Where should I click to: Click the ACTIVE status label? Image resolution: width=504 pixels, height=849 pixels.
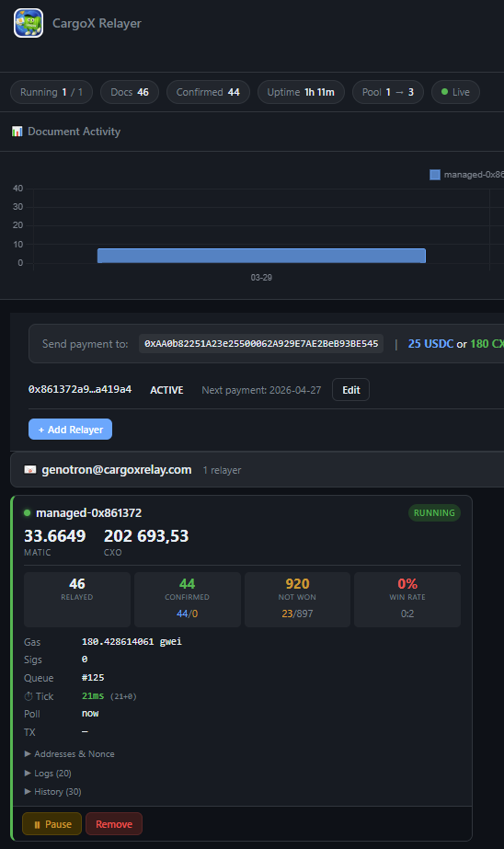166,390
